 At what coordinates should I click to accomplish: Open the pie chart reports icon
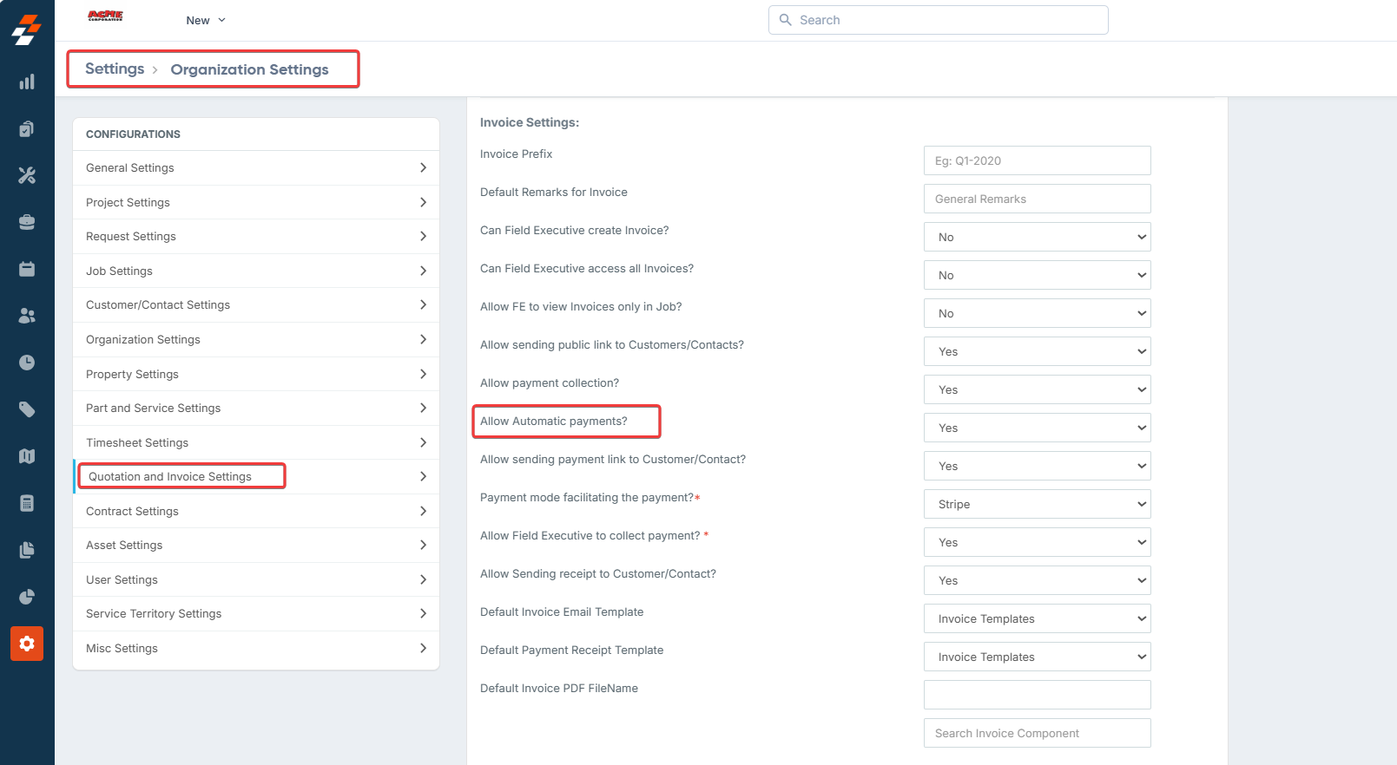[x=27, y=597]
